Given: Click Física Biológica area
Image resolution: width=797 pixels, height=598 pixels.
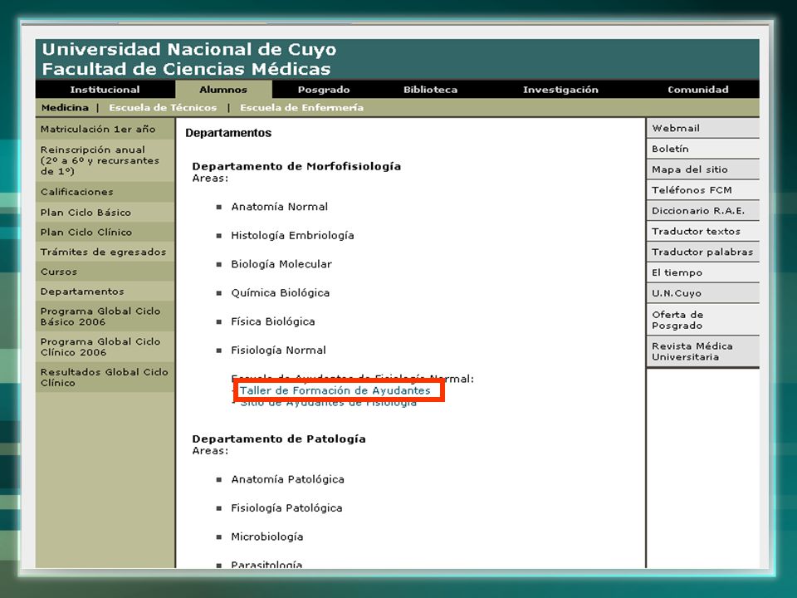Looking at the screenshot, I should 273,321.
